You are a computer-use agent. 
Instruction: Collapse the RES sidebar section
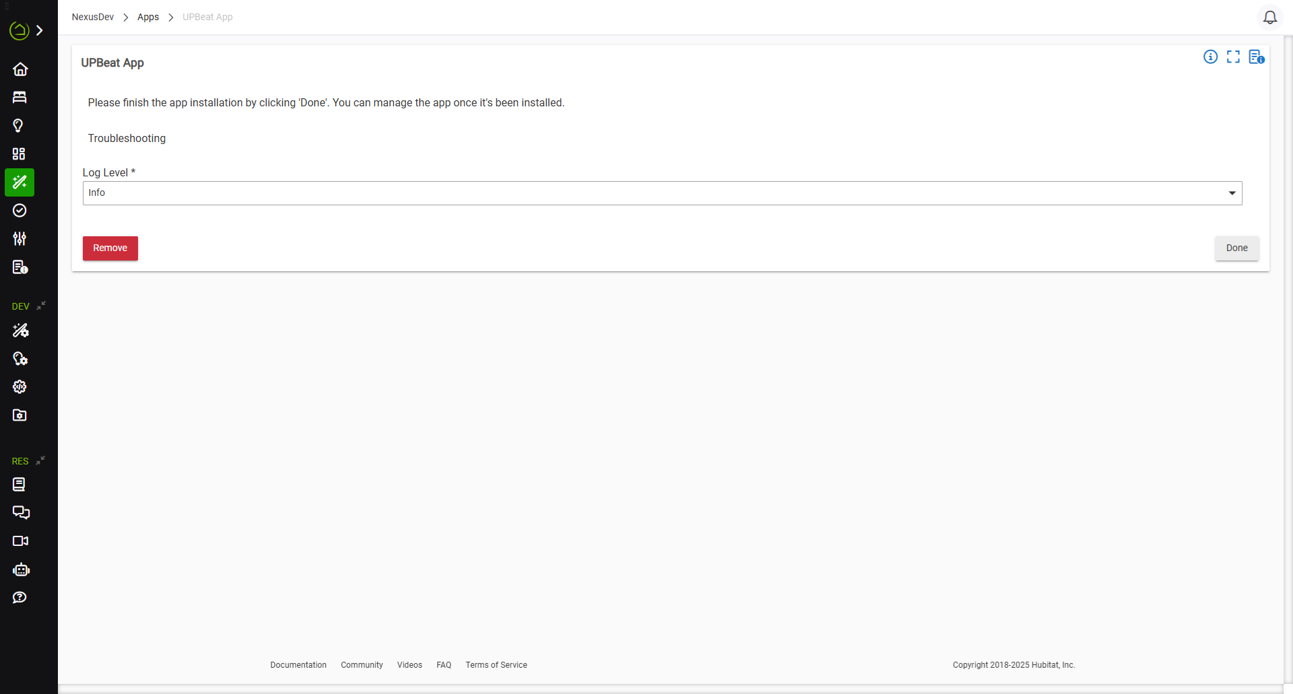coord(40,461)
